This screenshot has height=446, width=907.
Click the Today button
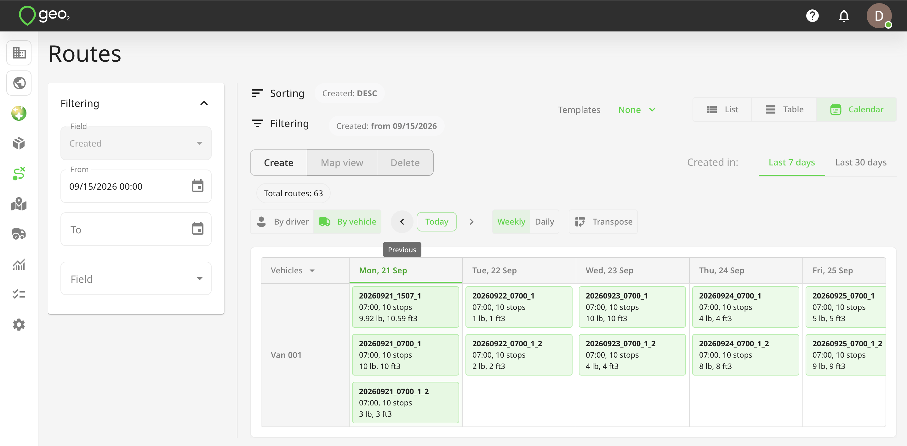point(436,222)
